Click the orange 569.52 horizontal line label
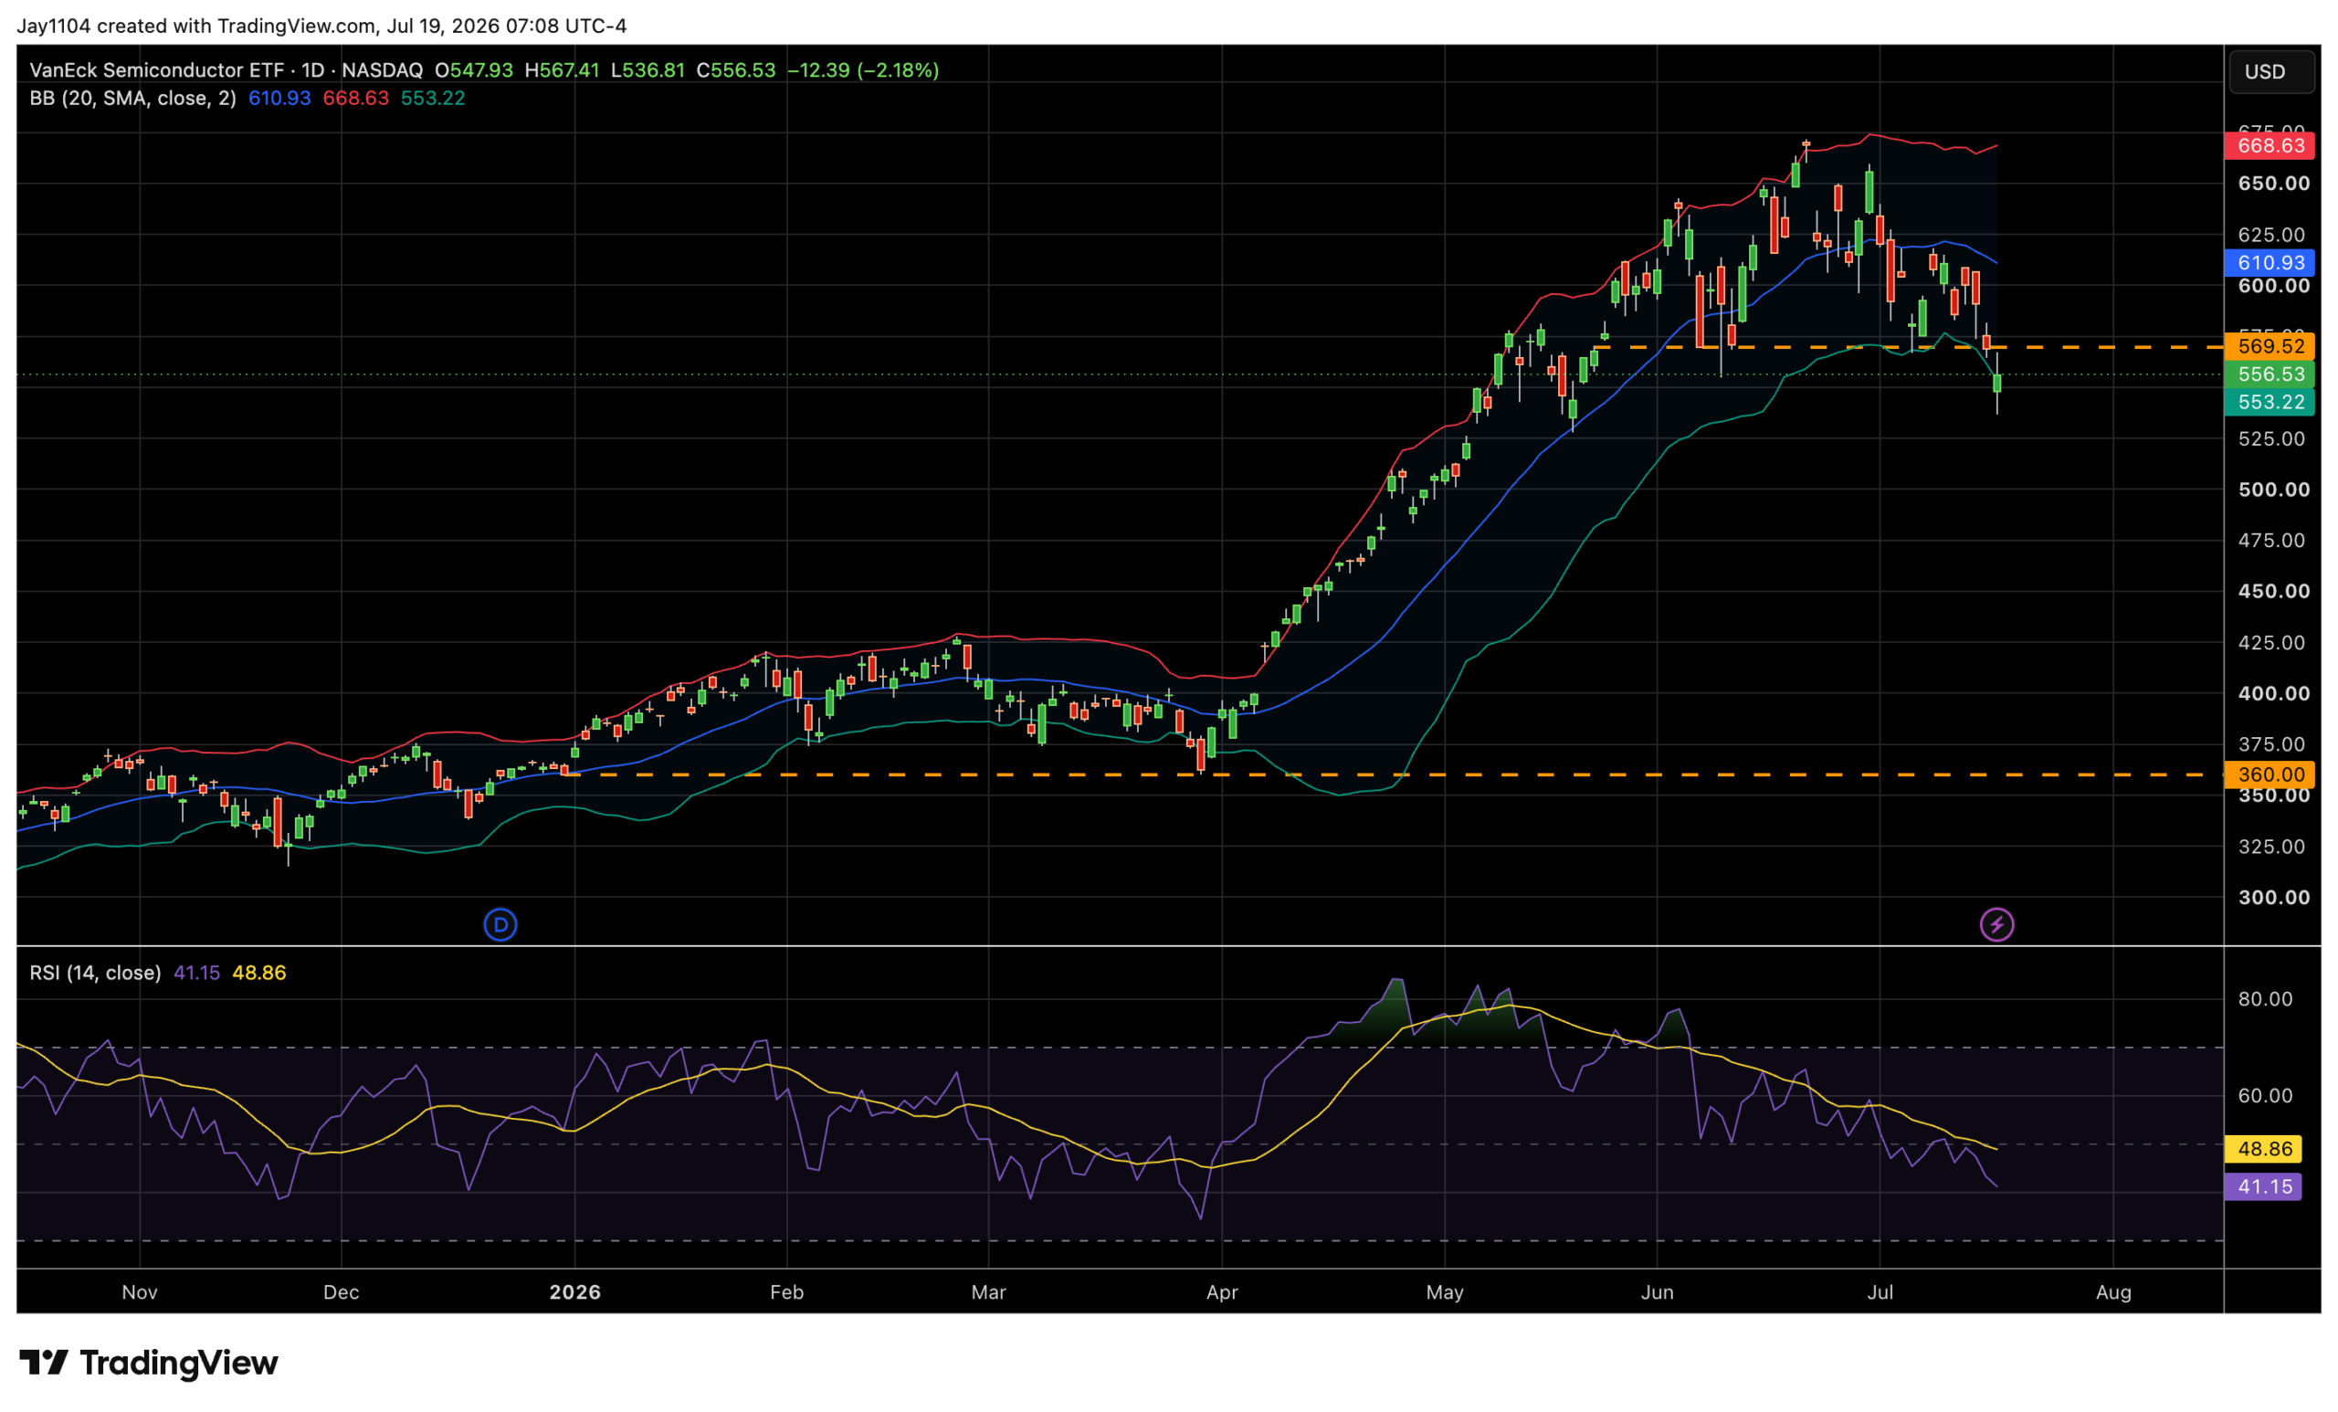Viewport: 2338px width, 1412px height. 2270,346
